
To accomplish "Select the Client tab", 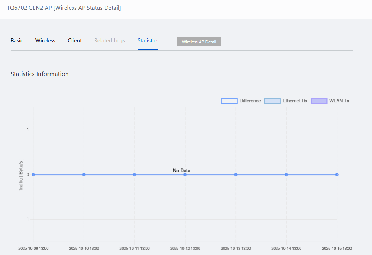I will (x=75, y=41).
